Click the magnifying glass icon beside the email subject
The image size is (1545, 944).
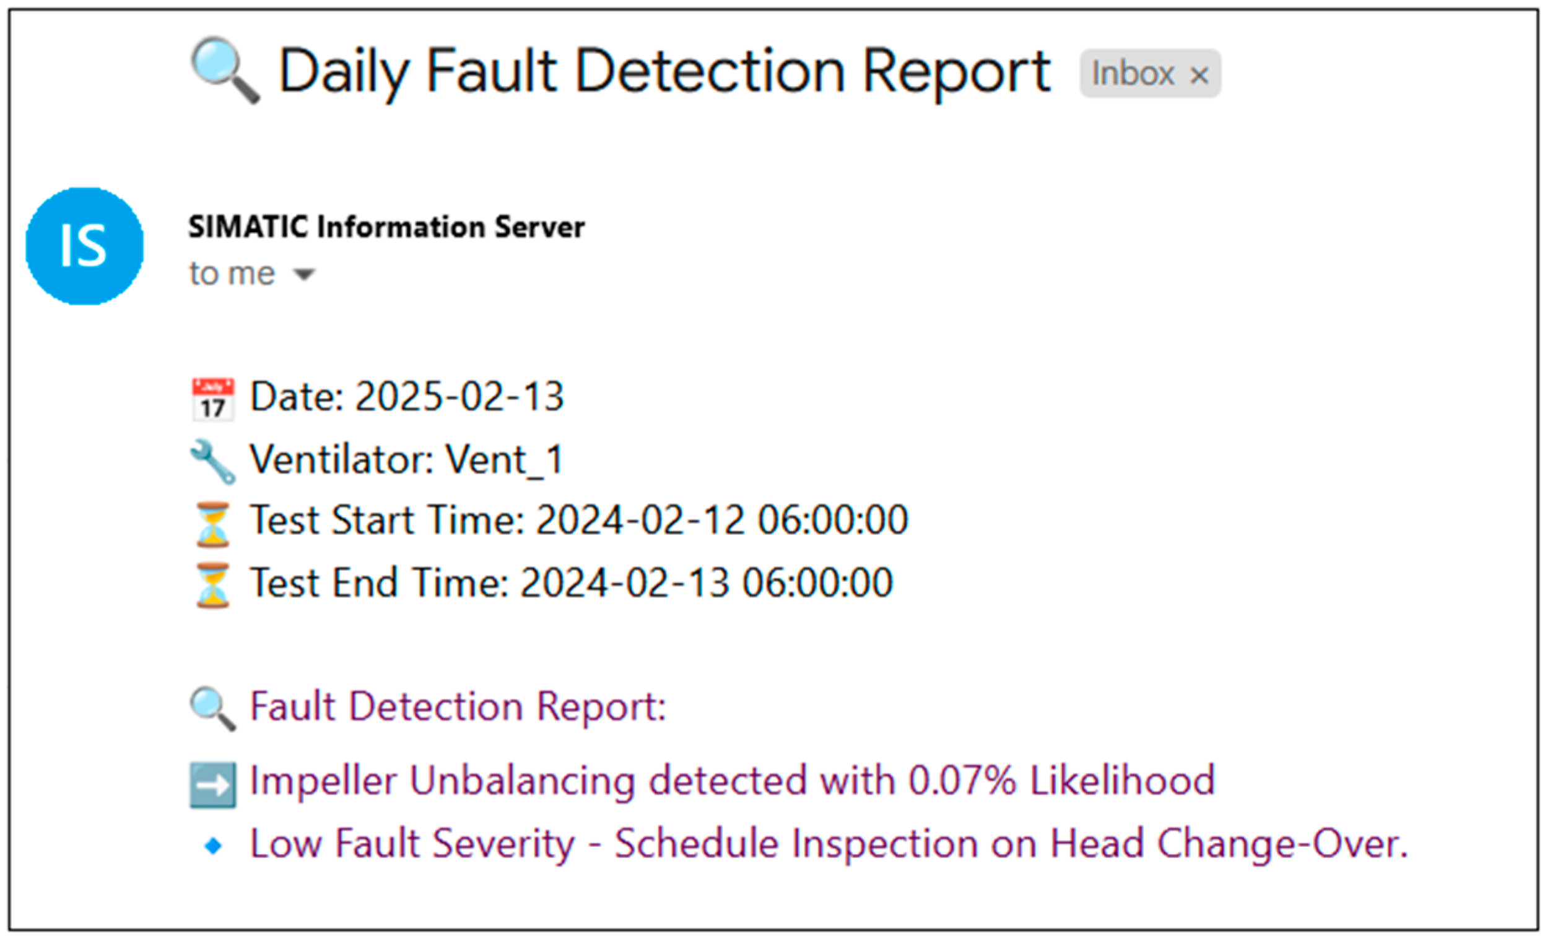pos(225,70)
